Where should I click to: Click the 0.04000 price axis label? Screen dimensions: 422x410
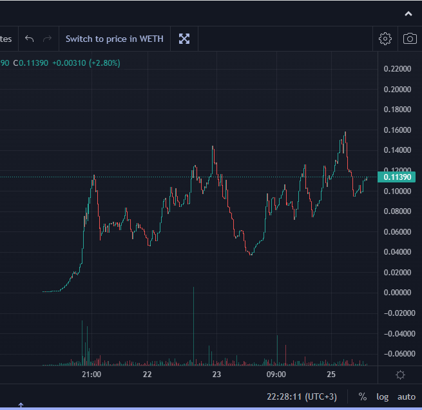pyautogui.click(x=398, y=252)
